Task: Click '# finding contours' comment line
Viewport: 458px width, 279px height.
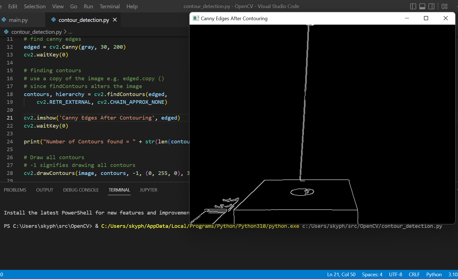Action: pyautogui.click(x=52, y=71)
